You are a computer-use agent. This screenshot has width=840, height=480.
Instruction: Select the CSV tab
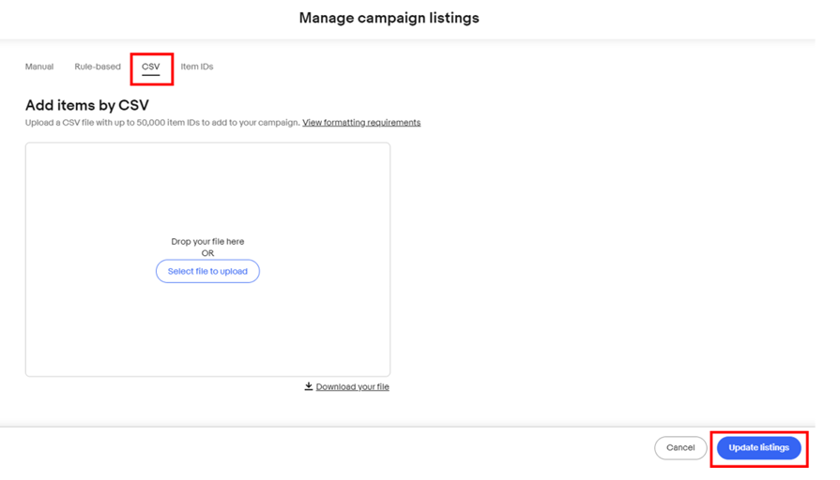point(150,67)
